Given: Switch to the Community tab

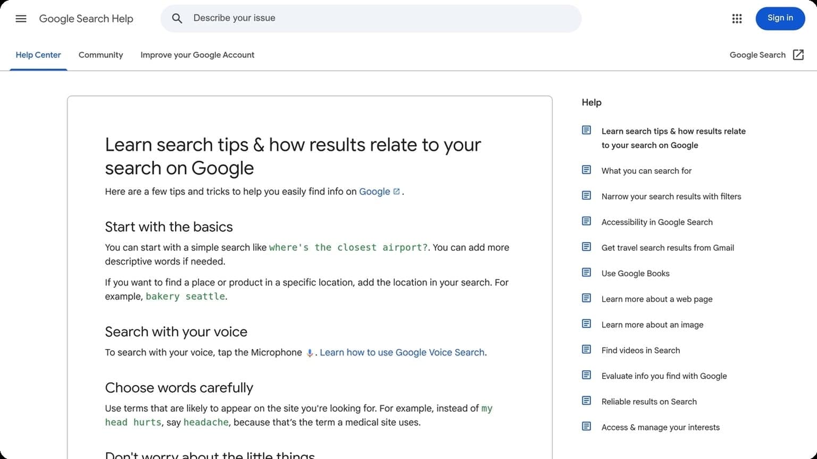Looking at the screenshot, I should pyautogui.click(x=101, y=55).
